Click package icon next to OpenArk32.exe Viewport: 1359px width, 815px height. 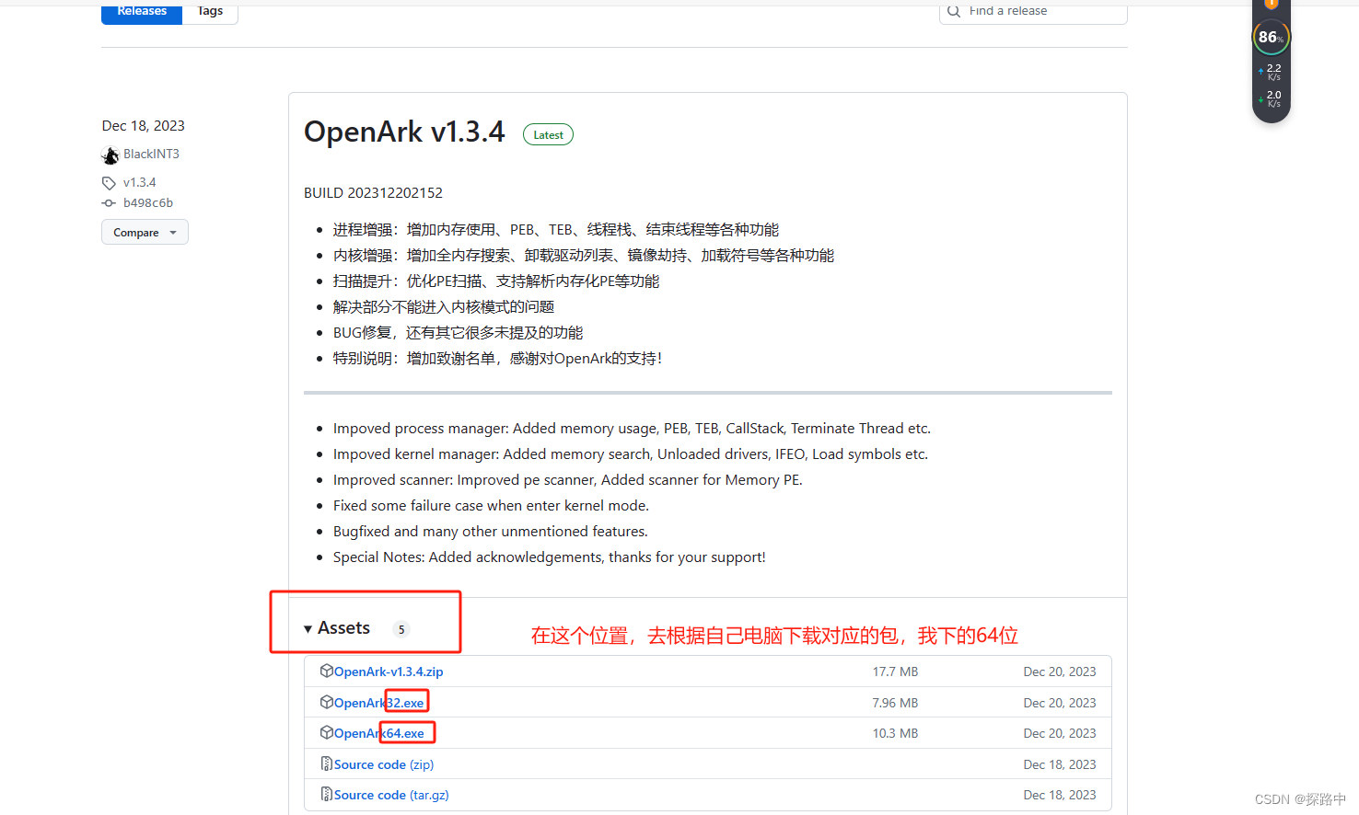point(326,702)
